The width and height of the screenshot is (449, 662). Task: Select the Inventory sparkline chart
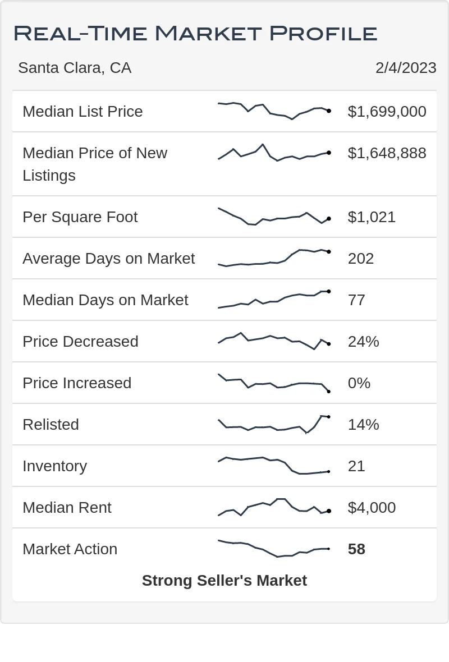coord(274,466)
